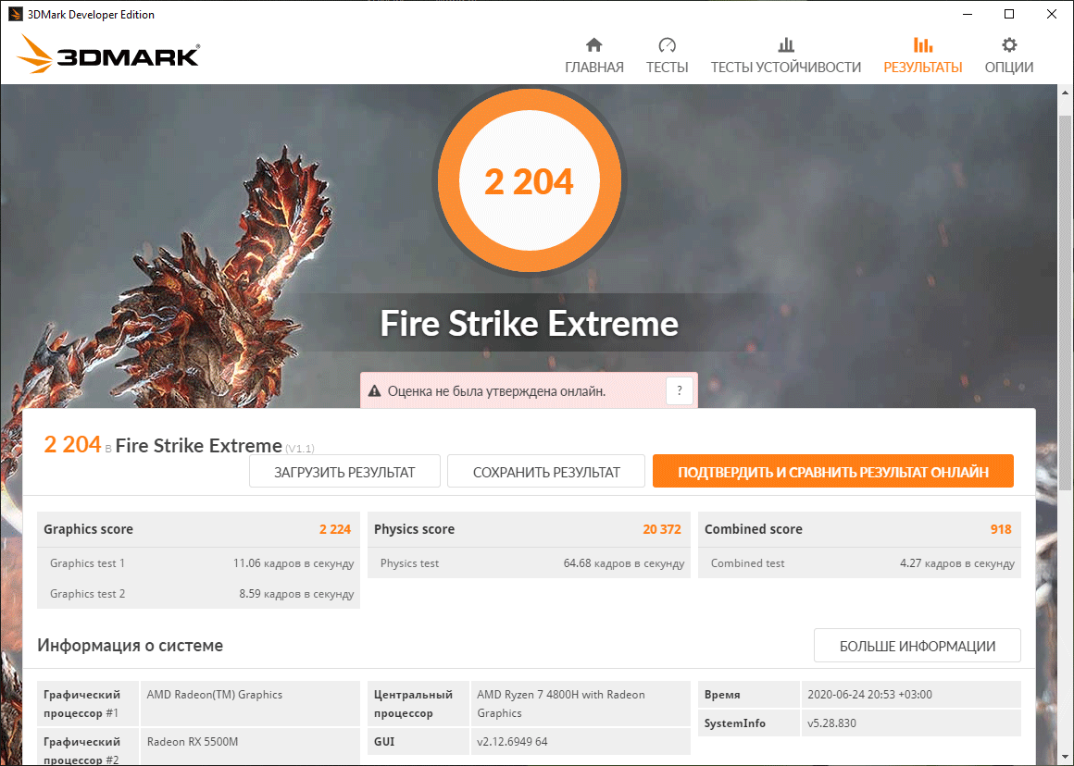Click the orange chart icon above РЕЗУЛЬТАТЫ

(x=923, y=45)
